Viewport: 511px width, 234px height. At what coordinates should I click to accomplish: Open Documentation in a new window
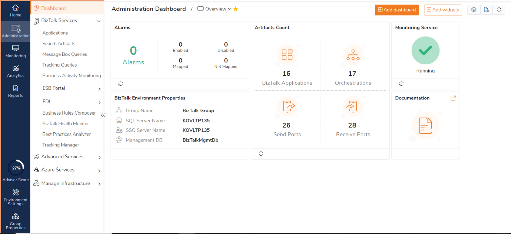coord(453,98)
